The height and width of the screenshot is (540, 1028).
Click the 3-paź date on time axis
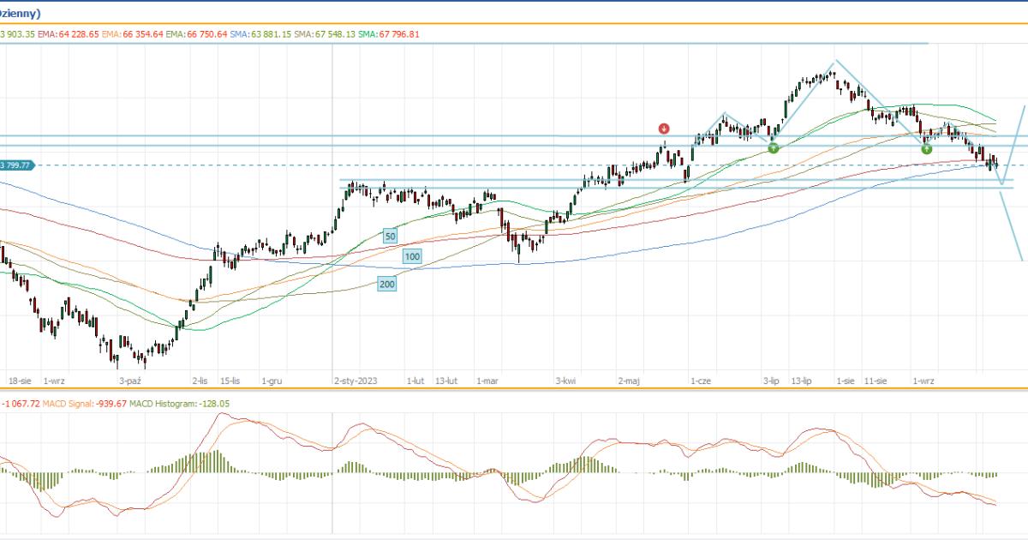pyautogui.click(x=130, y=380)
